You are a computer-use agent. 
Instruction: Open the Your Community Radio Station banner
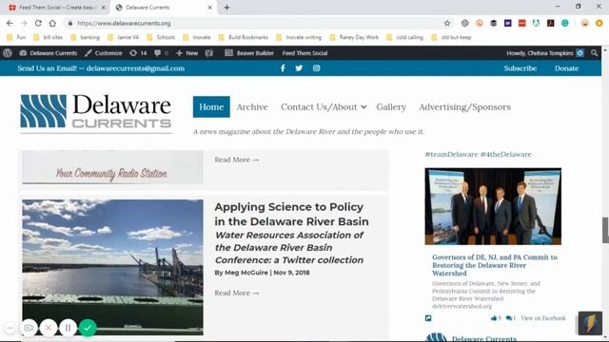112,167
